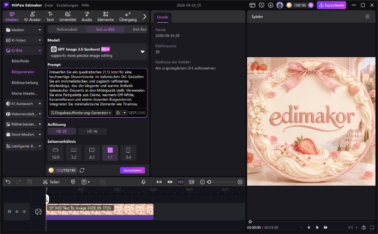378x234 pixels.
Task: Click the timeline zoom-in plus icon
Action: coord(240,182)
